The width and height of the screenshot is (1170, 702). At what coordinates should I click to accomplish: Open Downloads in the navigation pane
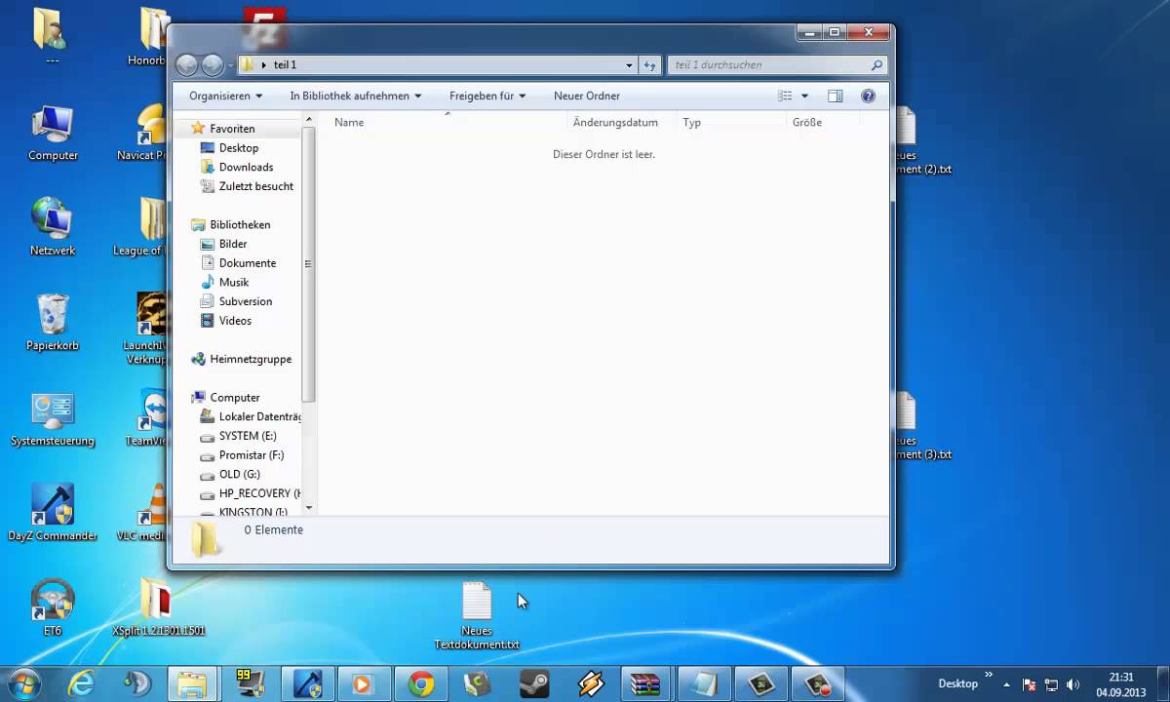pyautogui.click(x=246, y=167)
